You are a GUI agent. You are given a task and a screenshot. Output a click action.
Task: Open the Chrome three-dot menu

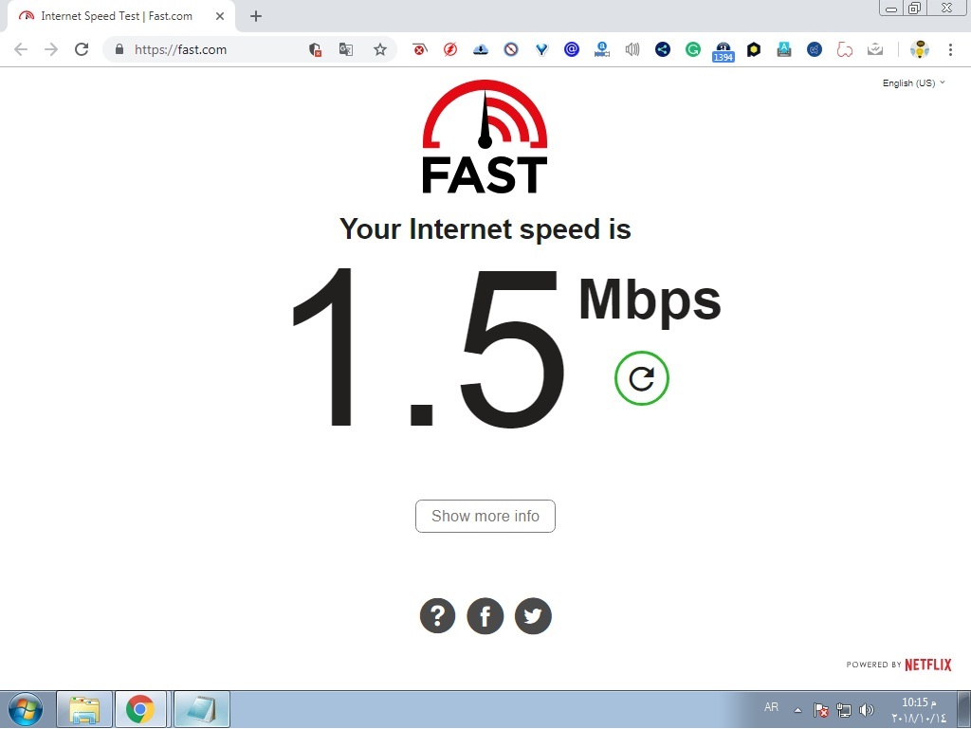(x=950, y=49)
